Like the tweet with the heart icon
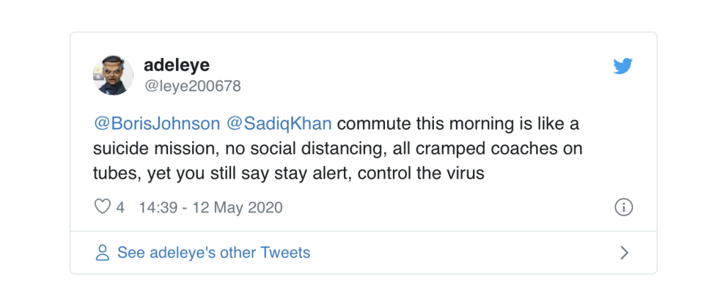 tap(103, 207)
